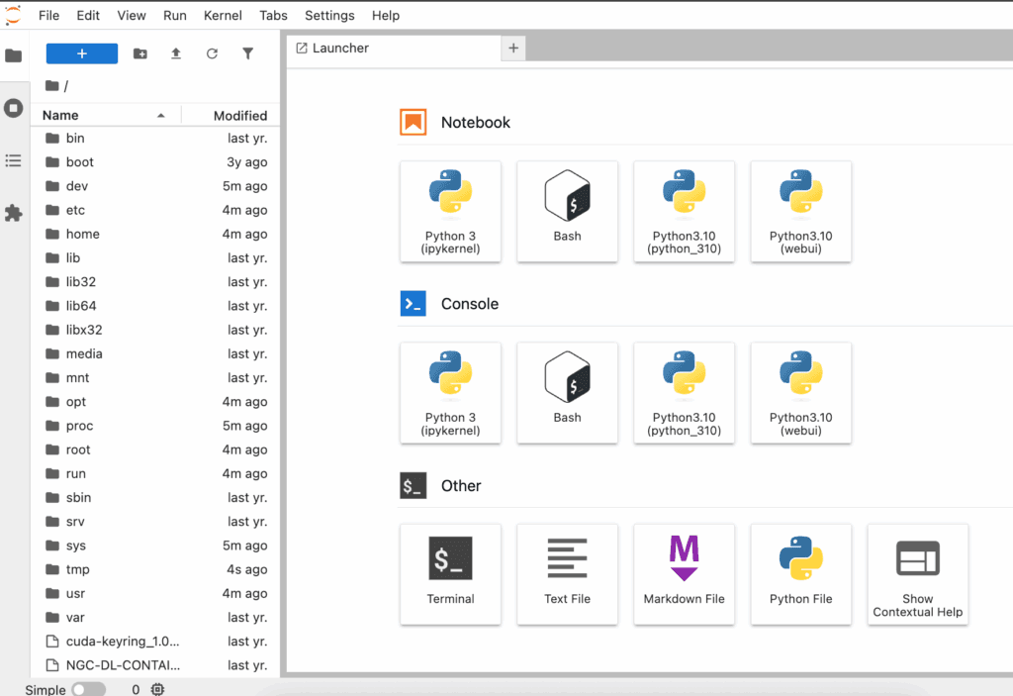Launch the Terminal from the Other section
Viewport: 1013px width, 696px height.
[450, 573]
